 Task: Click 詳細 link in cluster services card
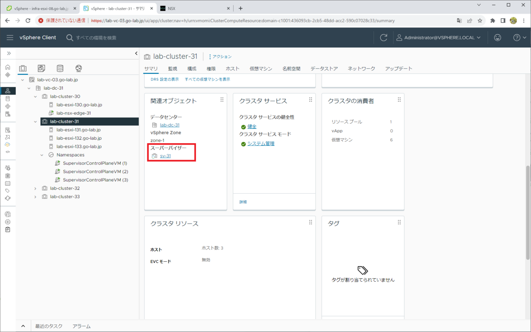click(243, 202)
